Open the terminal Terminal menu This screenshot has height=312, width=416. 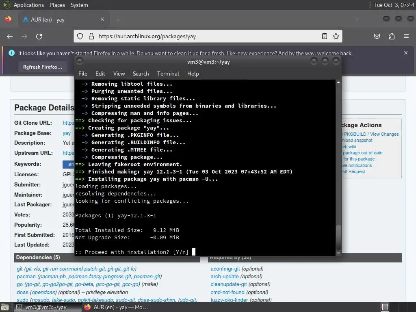point(168,74)
